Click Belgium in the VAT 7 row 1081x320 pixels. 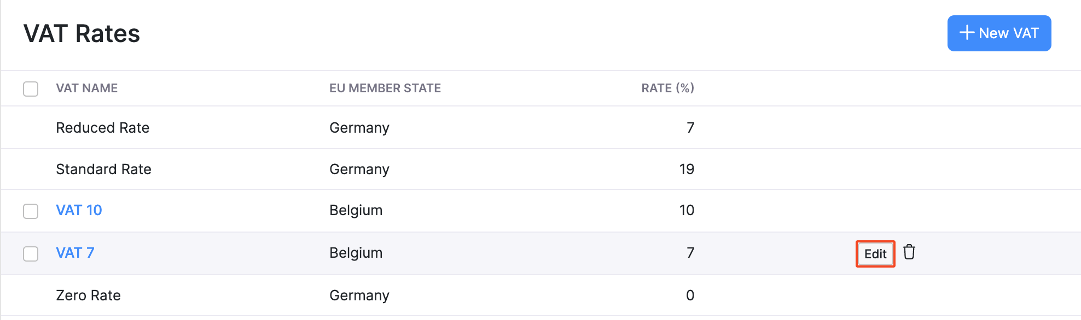click(x=356, y=253)
